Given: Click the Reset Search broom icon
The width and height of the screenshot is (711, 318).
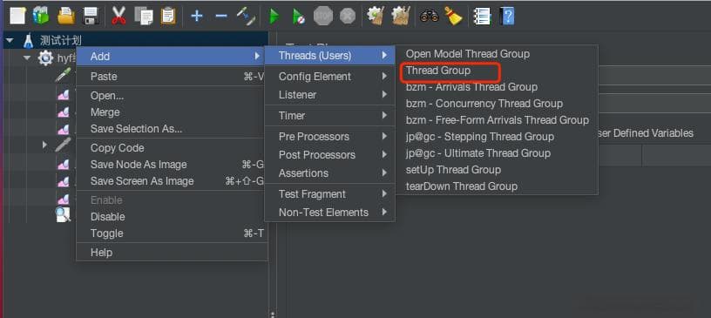Looking at the screenshot, I should click(x=453, y=17).
